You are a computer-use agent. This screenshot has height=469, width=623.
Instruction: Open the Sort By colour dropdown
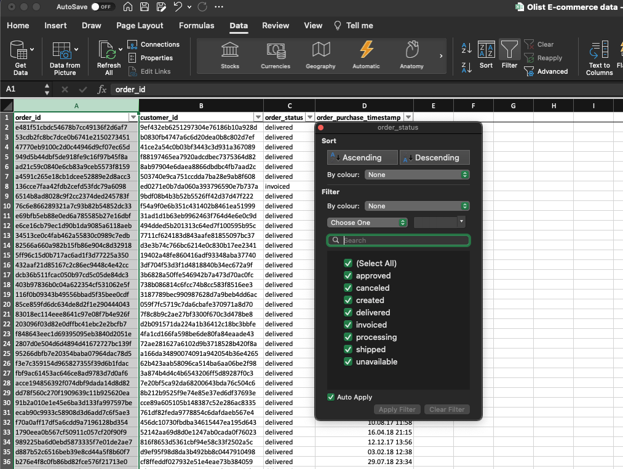tap(418, 175)
